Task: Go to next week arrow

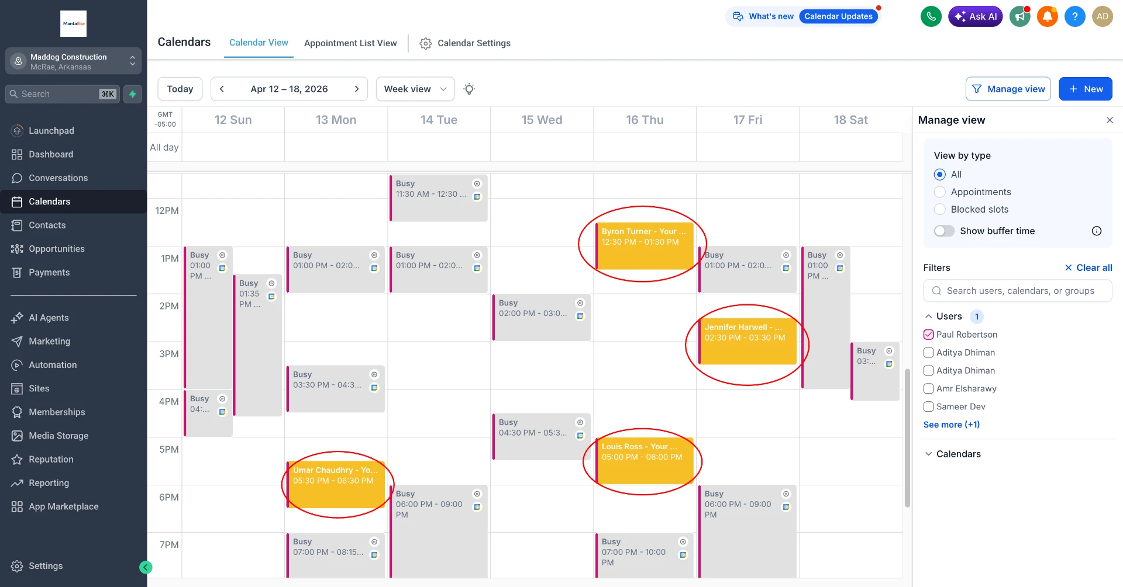Action: click(357, 89)
